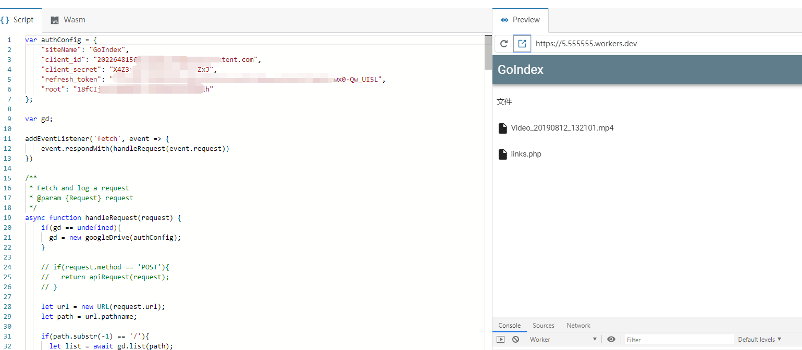Click the file icon beside Video_20190812_132101.mp4

[503, 128]
